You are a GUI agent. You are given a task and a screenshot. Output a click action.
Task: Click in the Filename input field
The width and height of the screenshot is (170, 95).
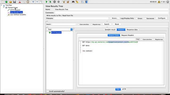coord(81,18)
